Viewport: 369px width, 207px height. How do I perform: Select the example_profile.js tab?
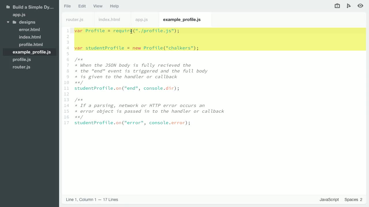pos(182,20)
